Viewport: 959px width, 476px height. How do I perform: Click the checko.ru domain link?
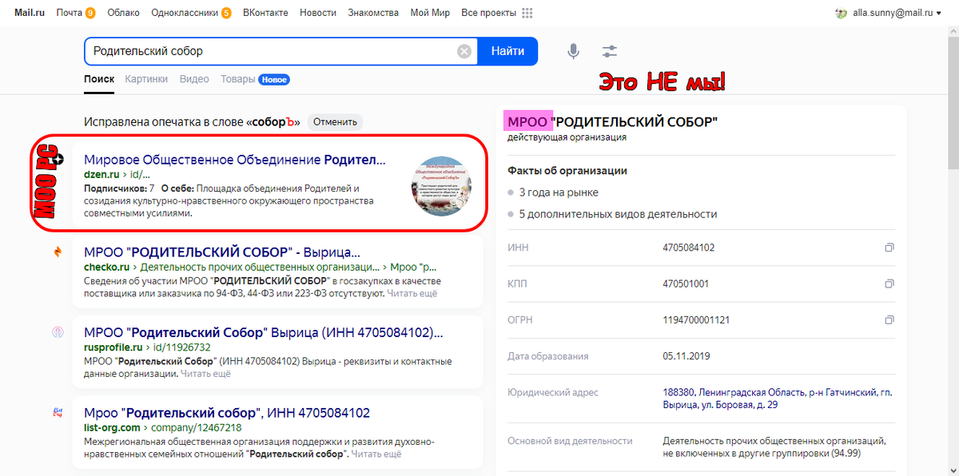(x=106, y=267)
